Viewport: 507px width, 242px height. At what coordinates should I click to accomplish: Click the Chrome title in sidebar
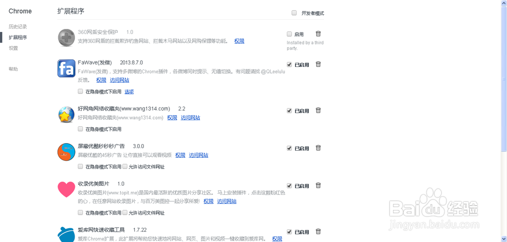click(x=20, y=11)
